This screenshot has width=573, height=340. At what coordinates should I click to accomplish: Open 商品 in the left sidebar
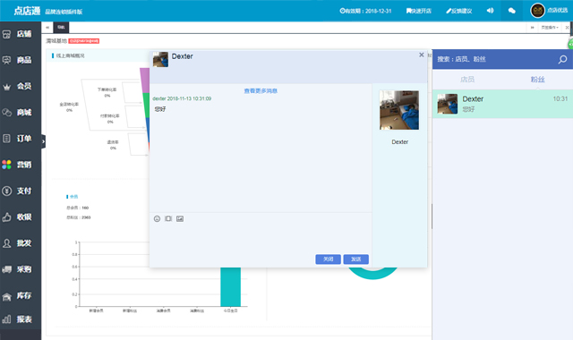pos(21,60)
